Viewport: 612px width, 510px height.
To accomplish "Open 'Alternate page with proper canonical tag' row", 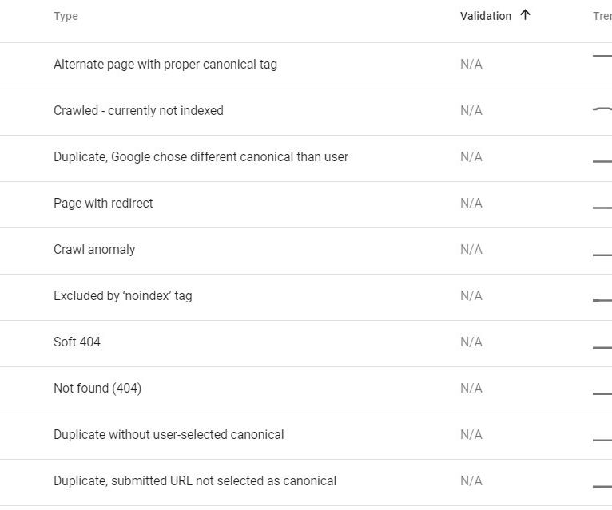I will (165, 65).
